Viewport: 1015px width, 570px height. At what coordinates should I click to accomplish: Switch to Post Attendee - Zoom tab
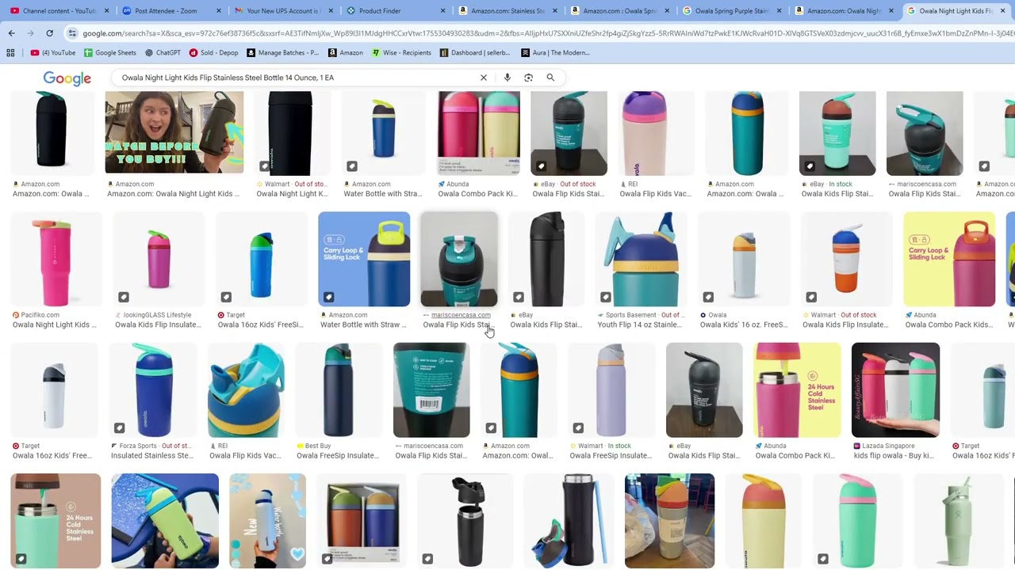pyautogui.click(x=166, y=11)
